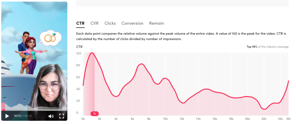Click the 00:01 / 00:26 time display
296x124 pixels.
[23, 116]
